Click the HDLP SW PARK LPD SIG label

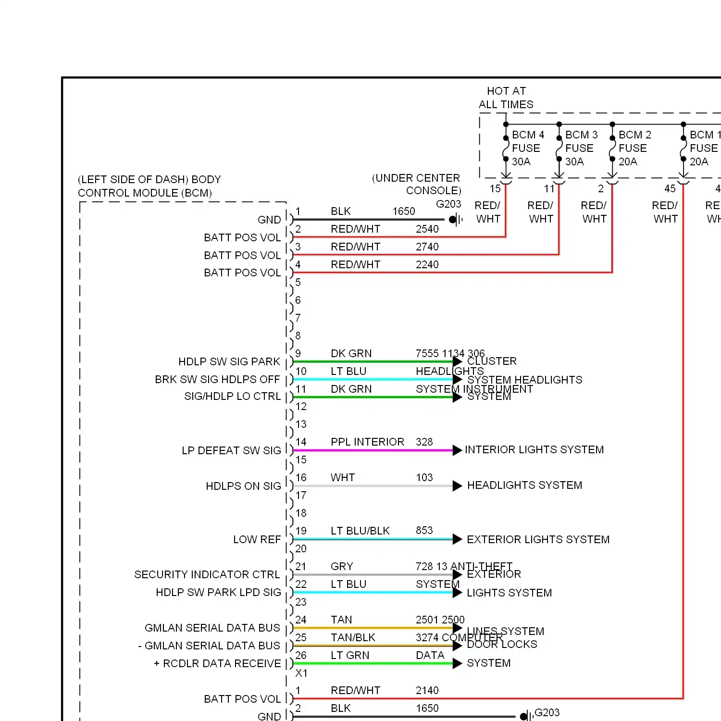coord(218,592)
